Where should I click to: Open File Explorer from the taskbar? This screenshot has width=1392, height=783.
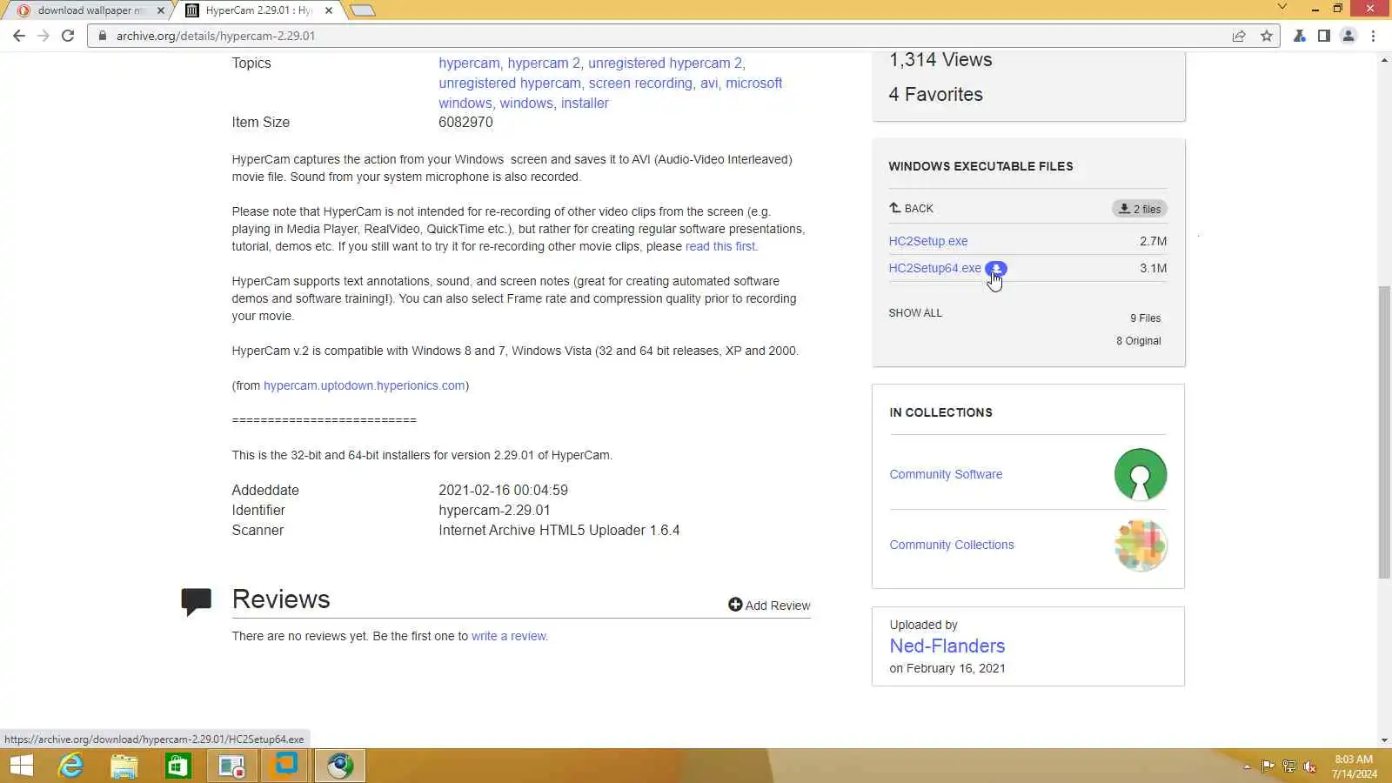124,766
